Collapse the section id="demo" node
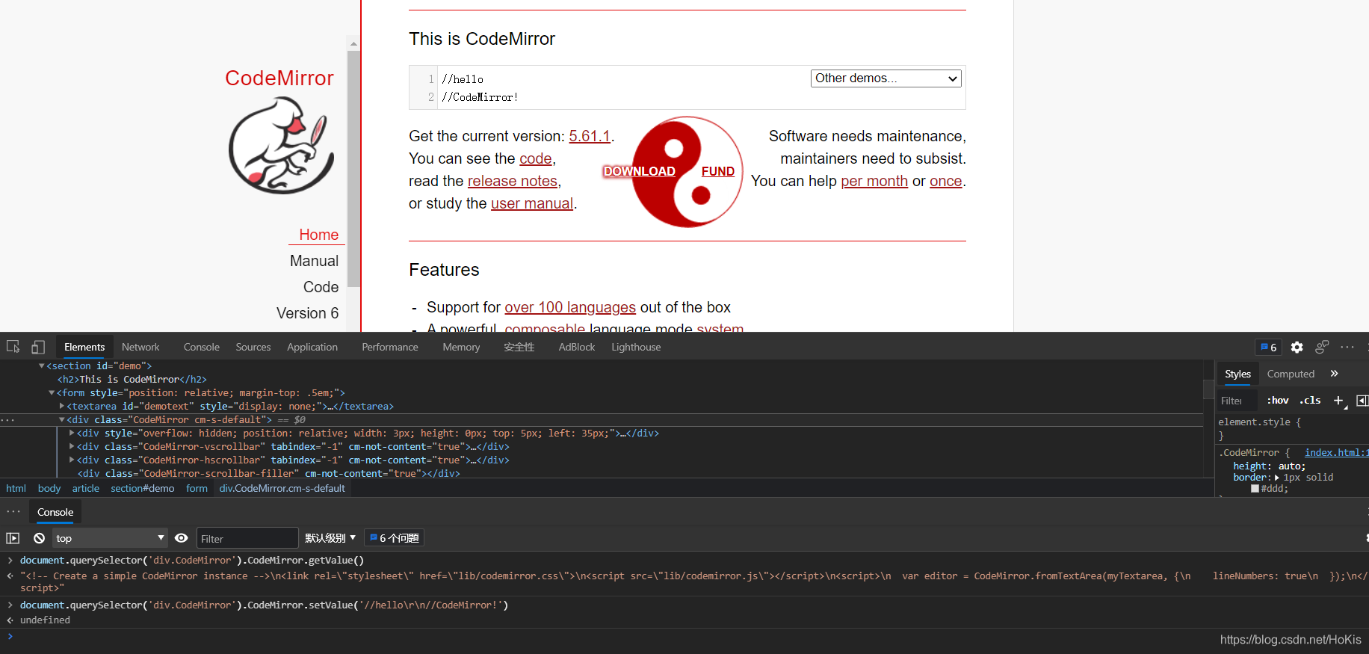1369x654 pixels. pyautogui.click(x=42, y=365)
